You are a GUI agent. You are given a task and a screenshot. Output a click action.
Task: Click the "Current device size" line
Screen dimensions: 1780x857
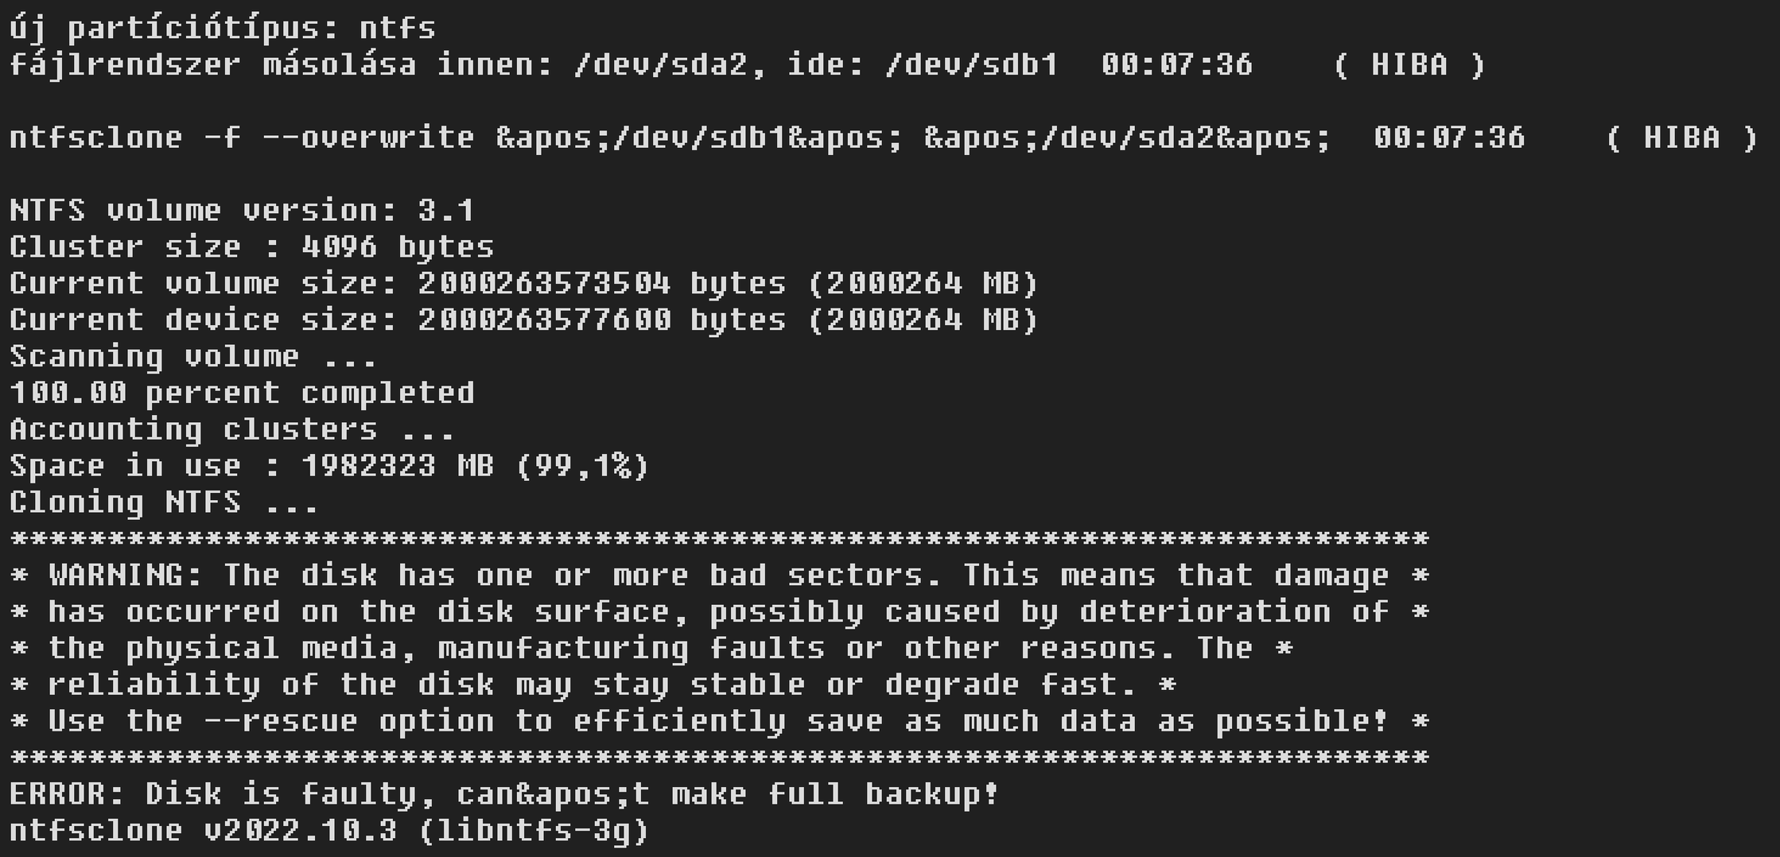(523, 320)
